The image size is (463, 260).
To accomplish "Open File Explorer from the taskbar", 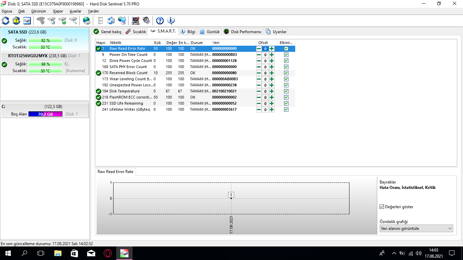I will [x=58, y=253].
